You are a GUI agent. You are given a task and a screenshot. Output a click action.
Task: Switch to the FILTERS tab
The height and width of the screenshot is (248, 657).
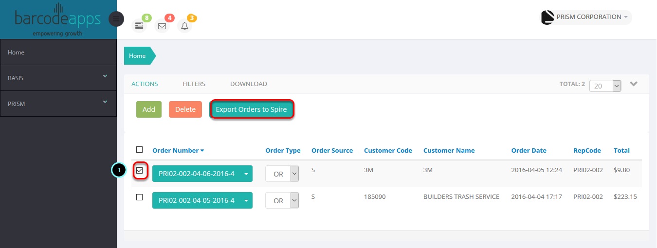(x=194, y=84)
